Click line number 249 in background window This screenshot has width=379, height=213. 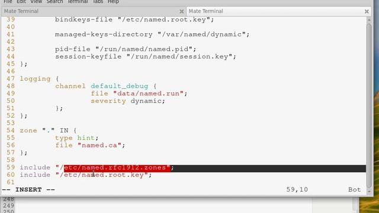tap(8, 205)
